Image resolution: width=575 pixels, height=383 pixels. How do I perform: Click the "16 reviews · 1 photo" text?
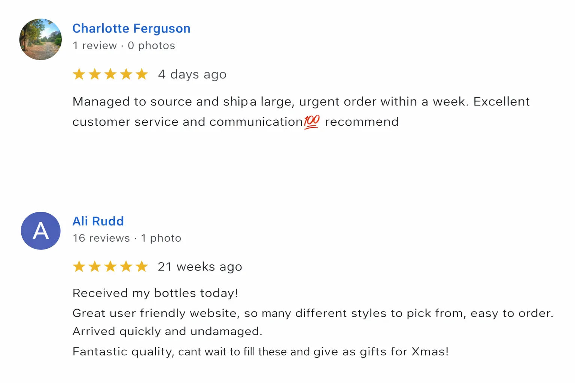coord(127,238)
